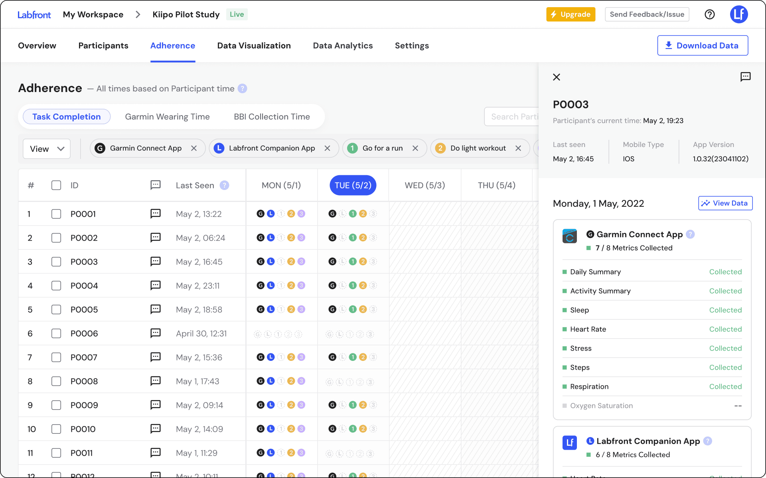Select the Garmin Wearing Time tab
Viewport: 766px width, 478px height.
point(167,116)
